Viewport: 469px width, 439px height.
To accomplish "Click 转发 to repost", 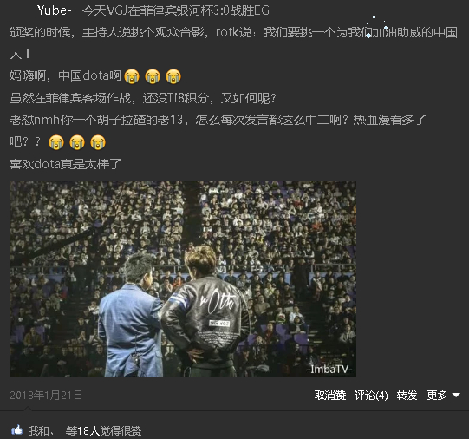I will tap(407, 396).
